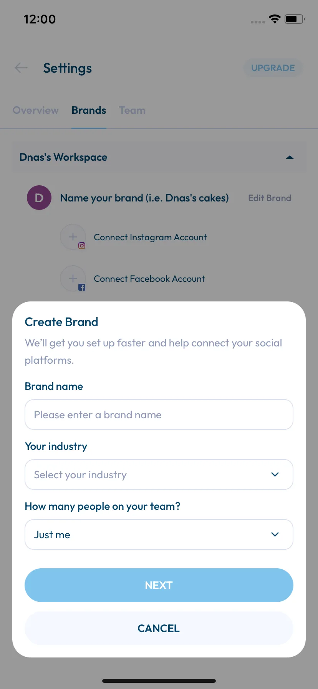
Task: Tap the CANCEL button
Action: 159,628
